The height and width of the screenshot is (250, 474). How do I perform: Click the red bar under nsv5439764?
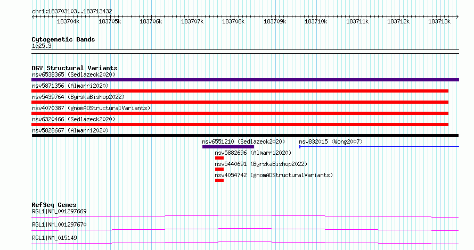[x=240, y=102]
